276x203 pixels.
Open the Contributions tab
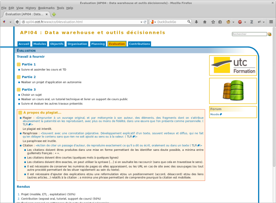coord(140,44)
